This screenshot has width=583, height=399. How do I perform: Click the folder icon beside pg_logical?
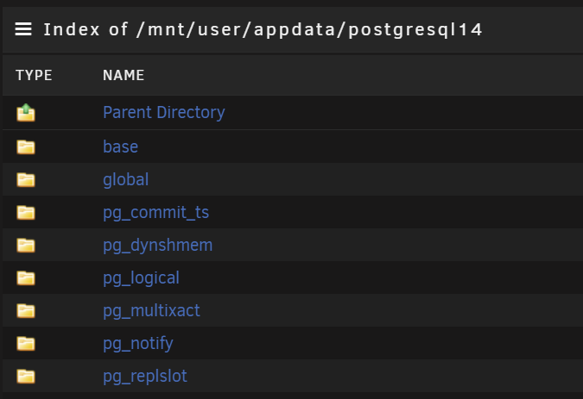click(x=26, y=277)
